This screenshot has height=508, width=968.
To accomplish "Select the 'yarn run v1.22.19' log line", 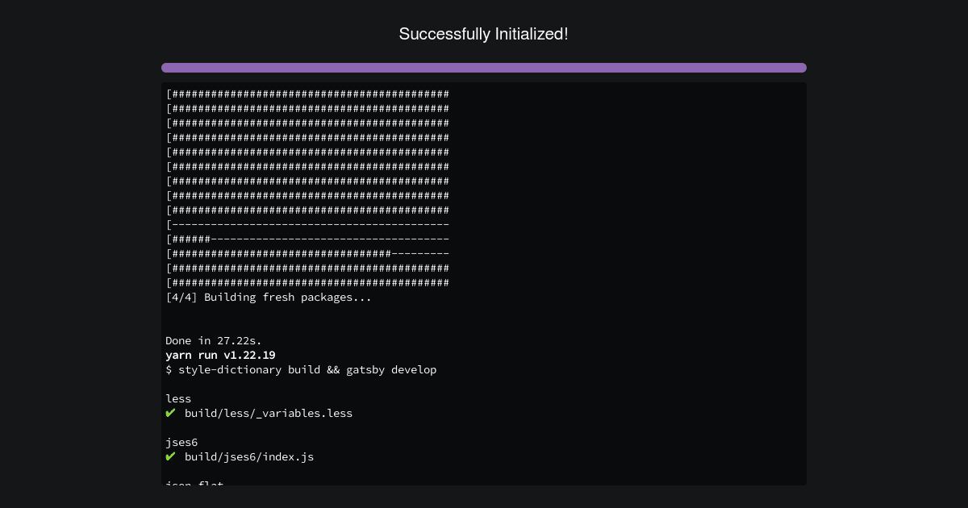I will pyautogui.click(x=220, y=355).
